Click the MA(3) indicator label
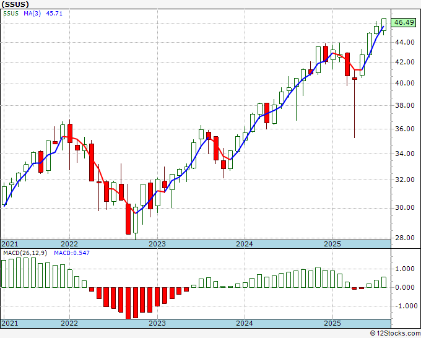The image size is (421, 338). point(32,14)
